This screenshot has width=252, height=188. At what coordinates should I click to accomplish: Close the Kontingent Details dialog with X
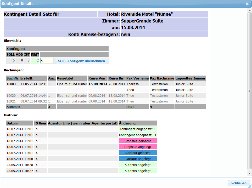(x=247, y=4)
